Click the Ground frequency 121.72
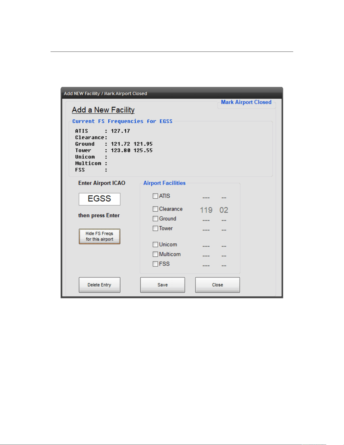Screen dimensions: 344x445 [120, 144]
